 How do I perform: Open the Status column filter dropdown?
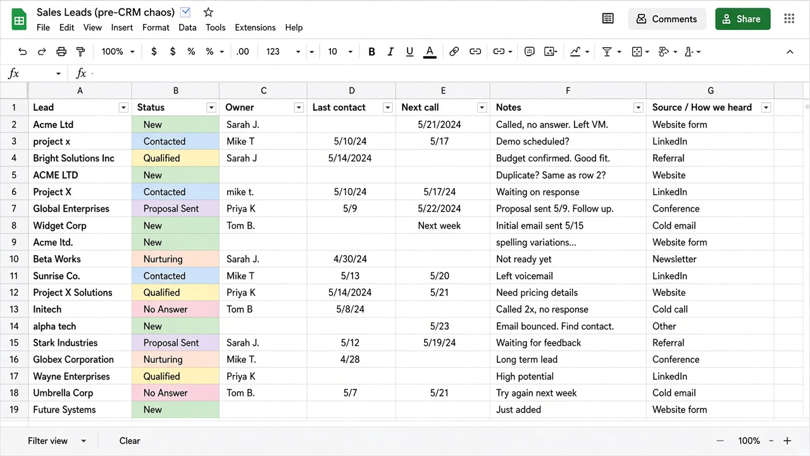click(x=211, y=108)
